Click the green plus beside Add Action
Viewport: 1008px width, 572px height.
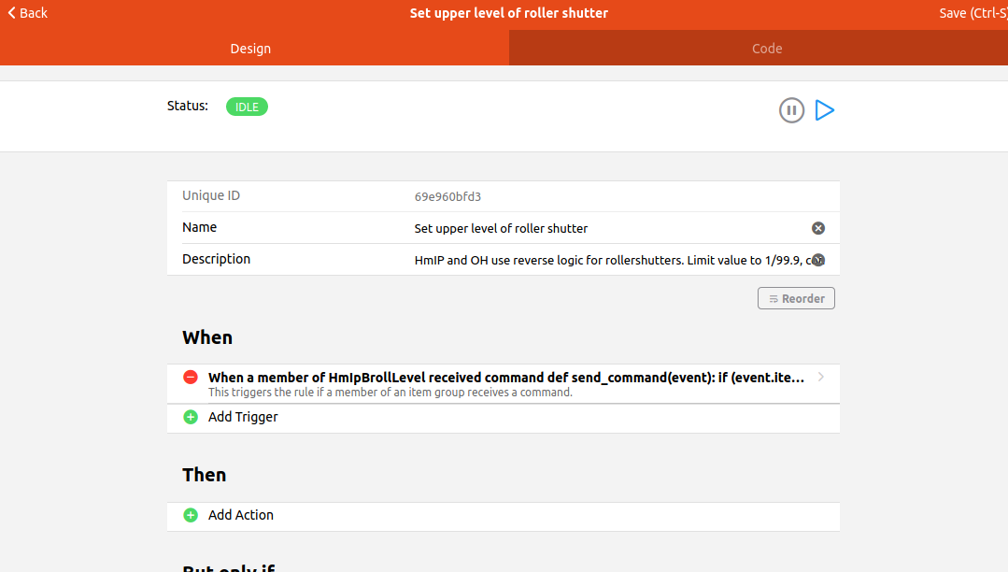[x=191, y=515]
